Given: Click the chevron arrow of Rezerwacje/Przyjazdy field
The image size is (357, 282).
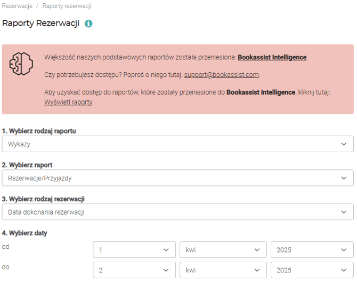Looking at the screenshot, I should 344,178.
